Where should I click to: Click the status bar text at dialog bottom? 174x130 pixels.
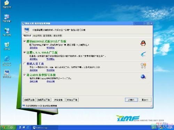pyautogui.click(x=41, y=106)
